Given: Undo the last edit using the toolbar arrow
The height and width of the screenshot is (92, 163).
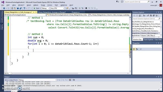Looking at the screenshot, I should click(x=24, y=8).
